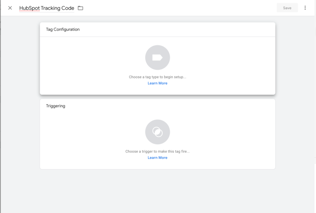Click the X to exit the tag editor
The height and width of the screenshot is (213, 316).
10,8
